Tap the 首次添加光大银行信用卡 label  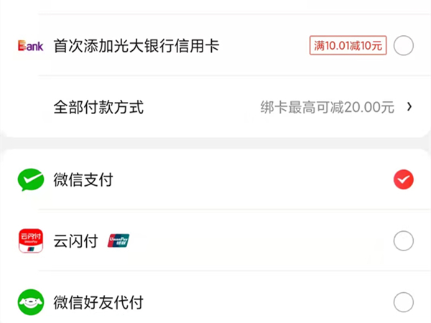[136, 47]
